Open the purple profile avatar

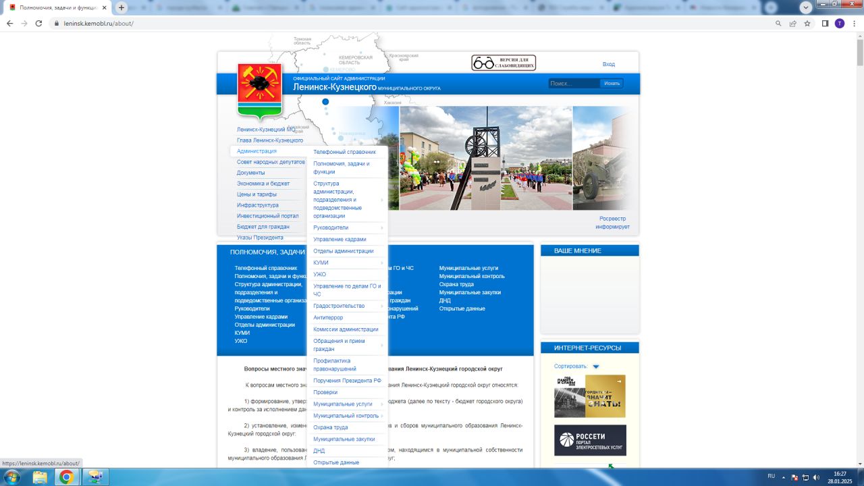pos(839,23)
